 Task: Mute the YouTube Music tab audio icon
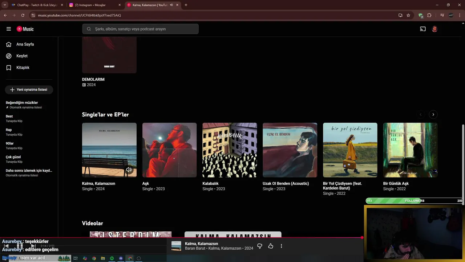171,5
